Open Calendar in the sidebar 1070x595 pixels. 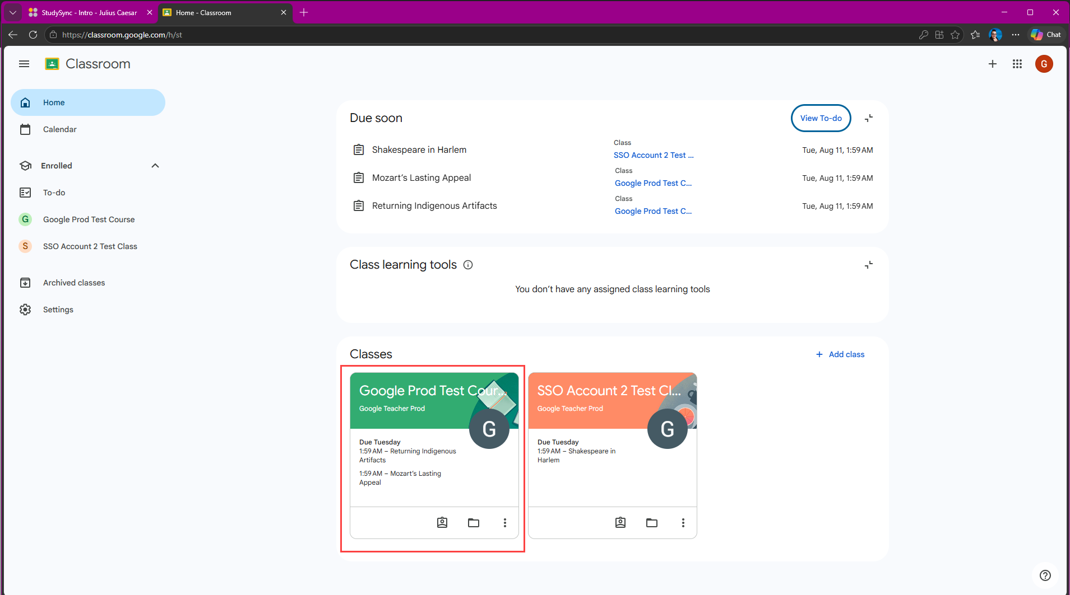[x=88, y=129]
